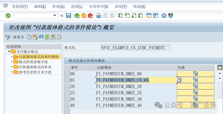The height and width of the screenshot is (114, 223).
Task: Click the green Enter checkmark icon
Action: point(8,16)
